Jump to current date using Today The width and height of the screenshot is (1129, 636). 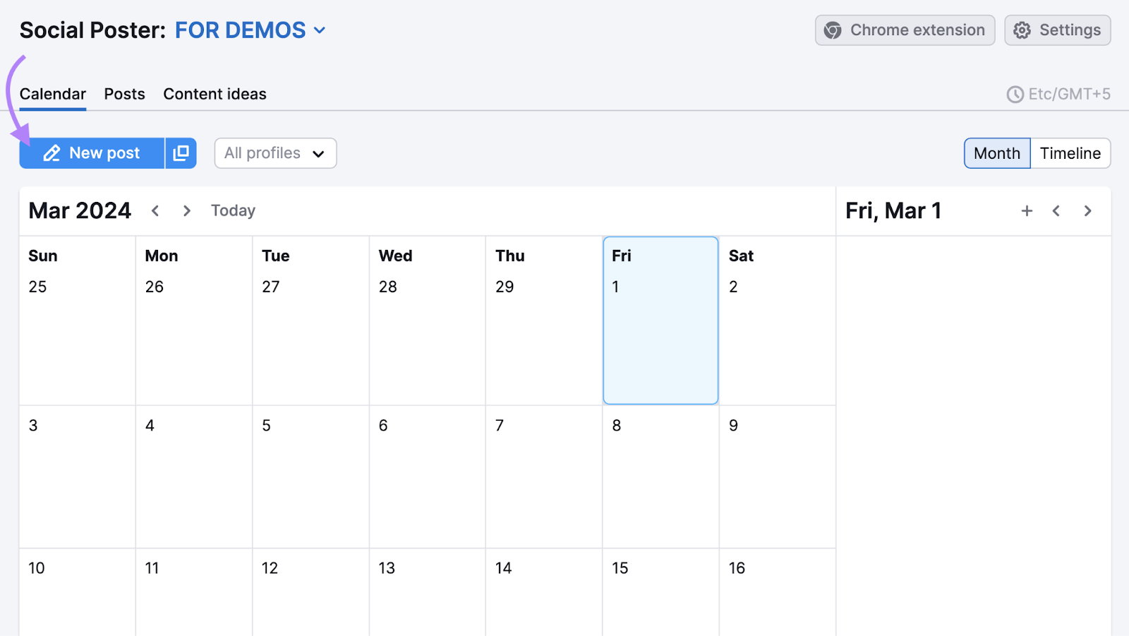coord(233,210)
